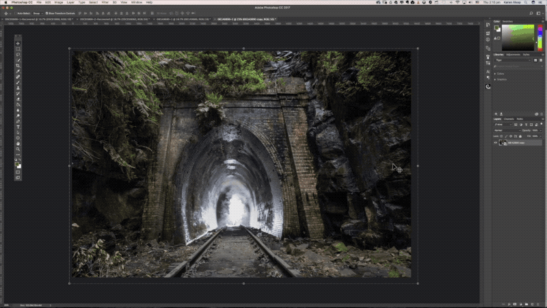Click the search icon in options bar
This screenshot has width=547, height=308.
click(531, 13)
